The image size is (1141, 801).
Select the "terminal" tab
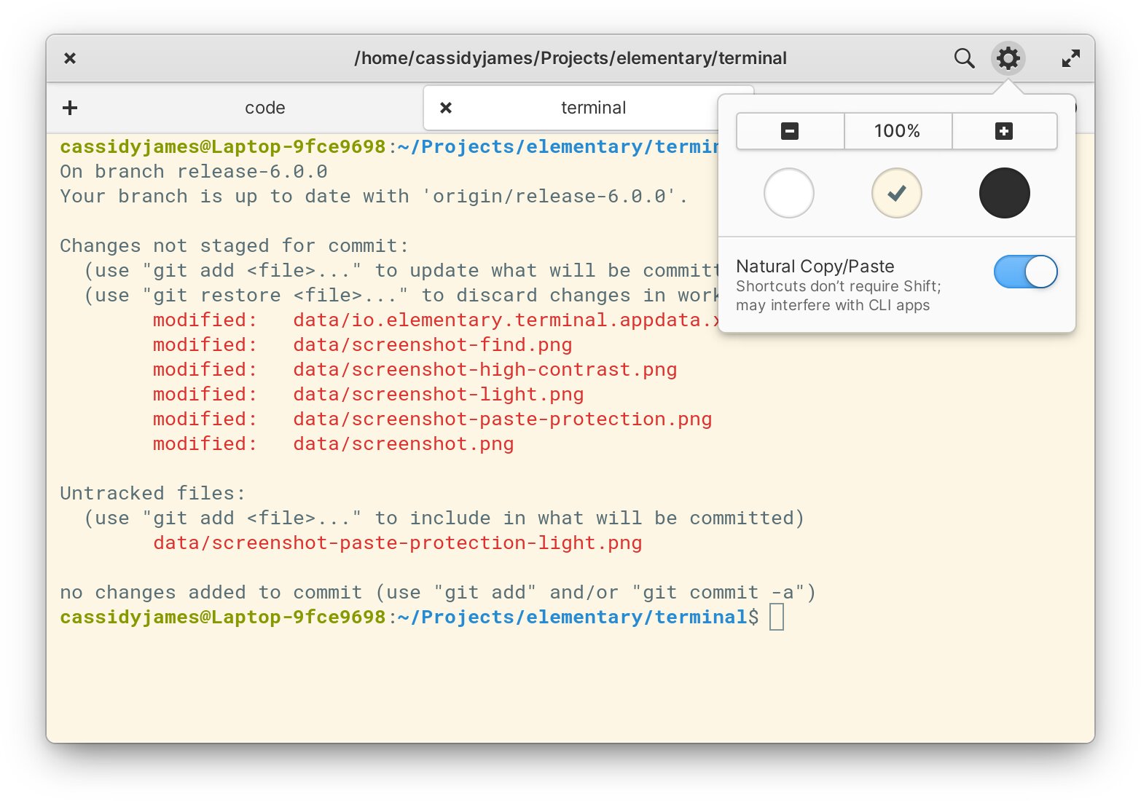593,108
